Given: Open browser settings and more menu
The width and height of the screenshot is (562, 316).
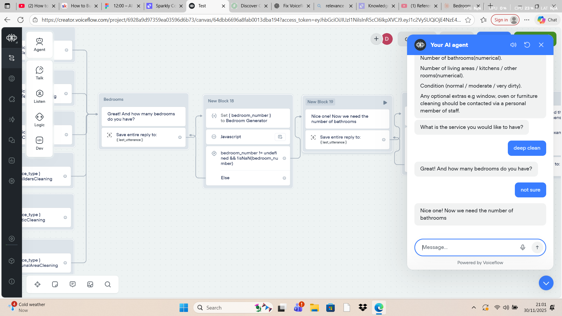Looking at the screenshot, I should click(527, 20).
